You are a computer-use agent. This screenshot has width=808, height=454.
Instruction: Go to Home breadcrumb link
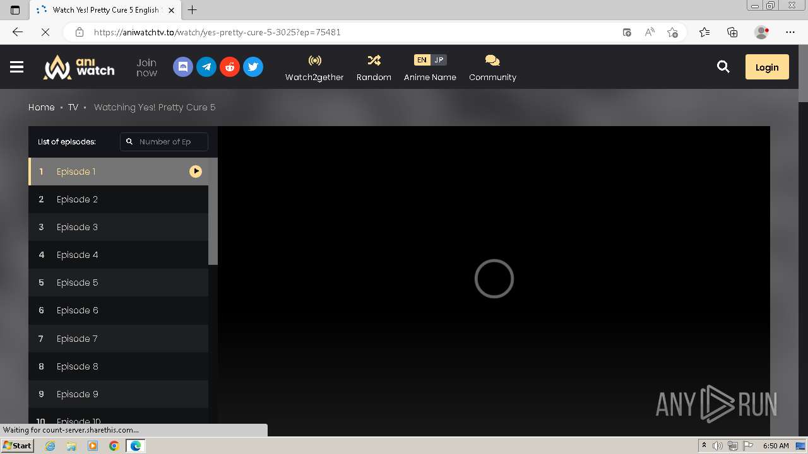pyautogui.click(x=42, y=107)
